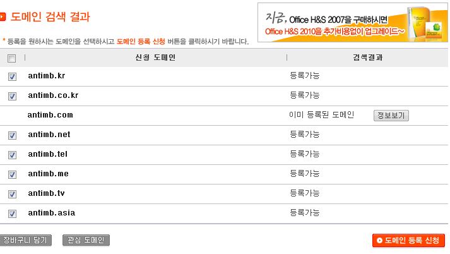Click the 관심 도메인 button
This screenshot has height=254, width=450.
click(x=86, y=240)
